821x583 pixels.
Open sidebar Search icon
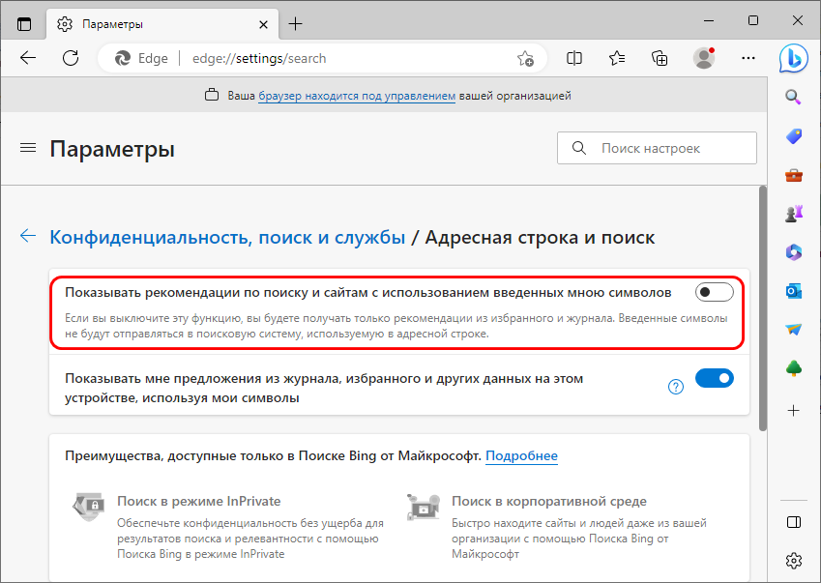click(794, 97)
